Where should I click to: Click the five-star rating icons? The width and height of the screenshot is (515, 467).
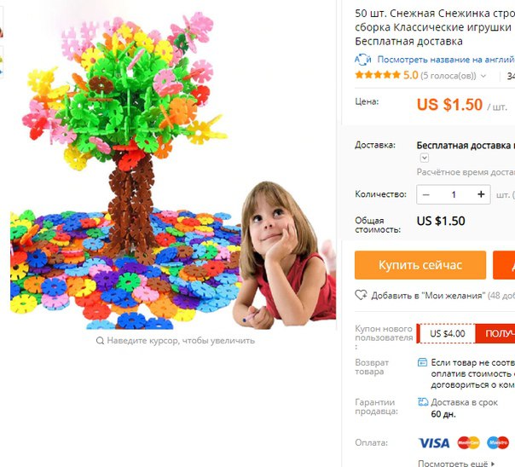click(x=378, y=75)
